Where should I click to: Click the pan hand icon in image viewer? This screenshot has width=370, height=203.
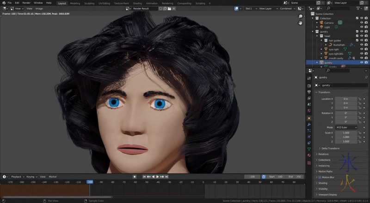(300, 23)
